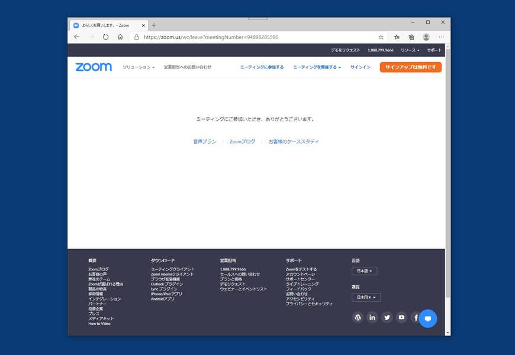Viewport: 515px width, 355px height.
Task: Open the 日本語 language dropdown
Action: (364, 271)
